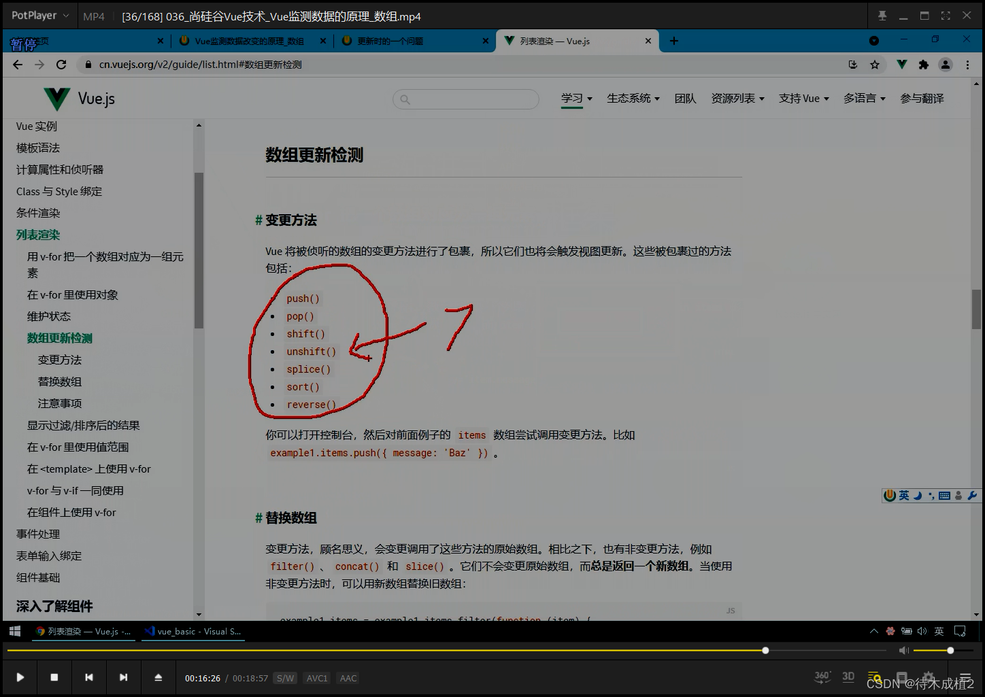Click the sidebar scrollbar down arrow
Viewport: 985px width, 697px height.
coord(199,615)
